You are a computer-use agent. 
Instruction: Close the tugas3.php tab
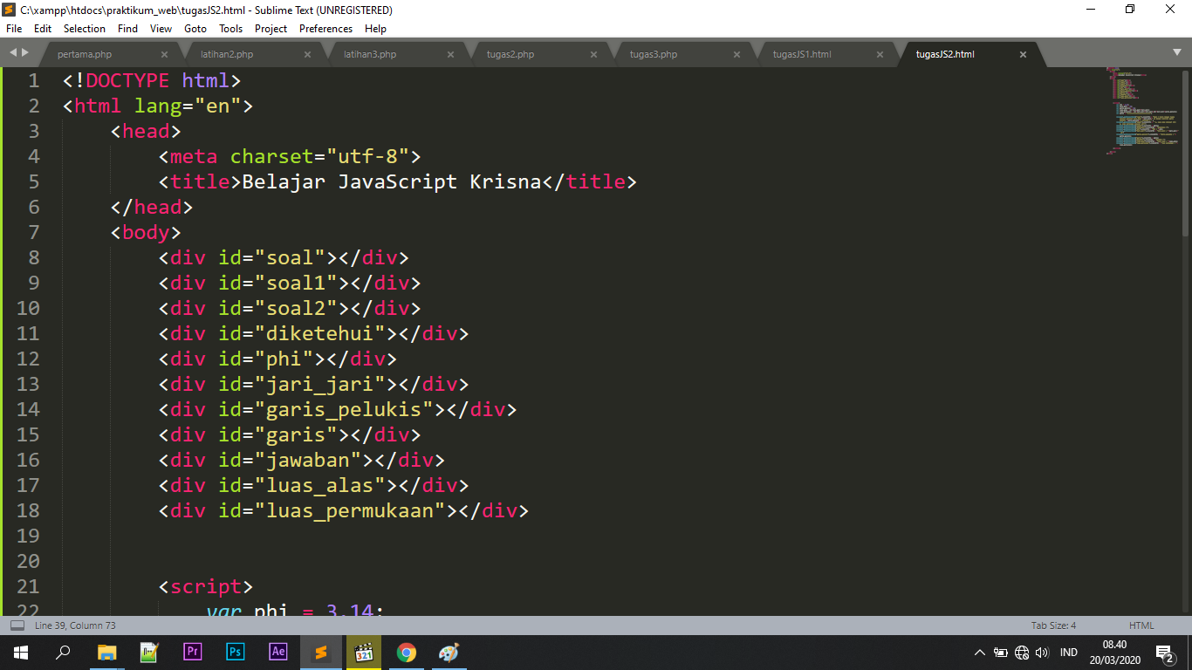pyautogui.click(x=737, y=53)
